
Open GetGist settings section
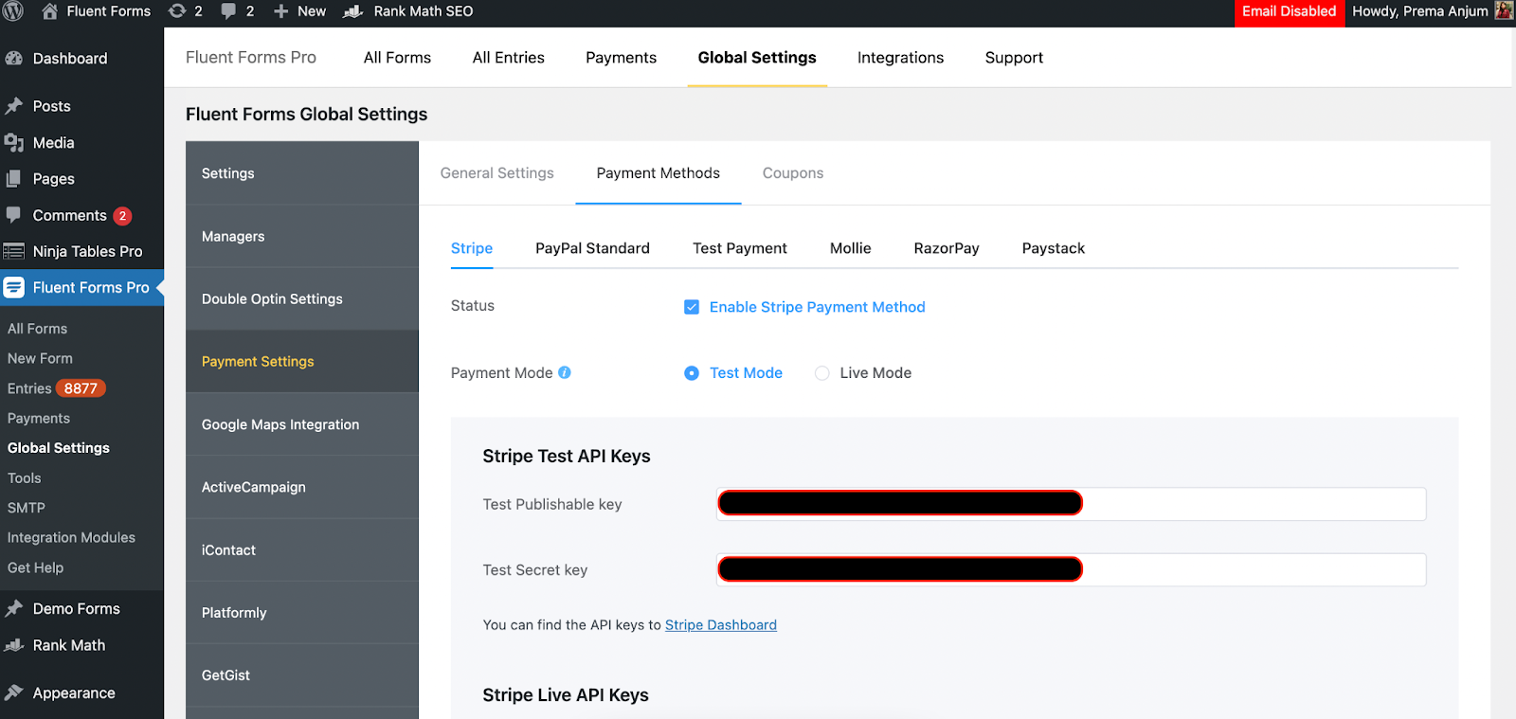(x=302, y=675)
